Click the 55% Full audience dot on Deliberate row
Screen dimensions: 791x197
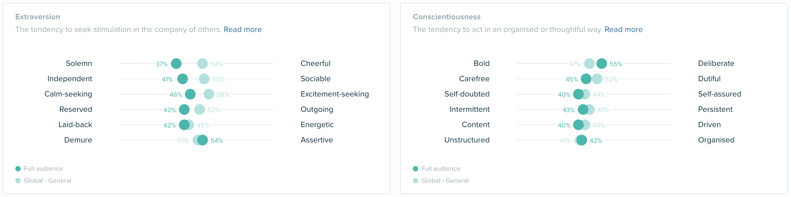point(602,64)
